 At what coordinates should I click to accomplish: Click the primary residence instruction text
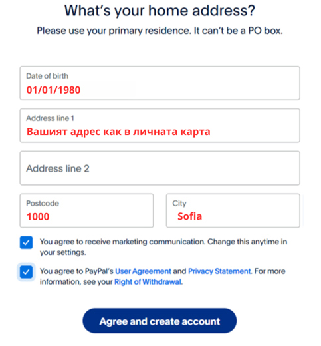click(x=160, y=31)
